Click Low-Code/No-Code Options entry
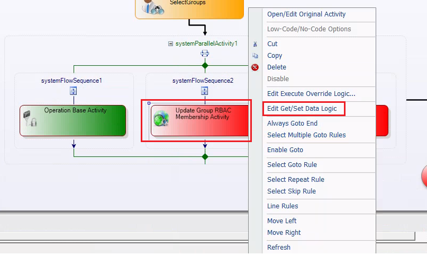 click(309, 29)
